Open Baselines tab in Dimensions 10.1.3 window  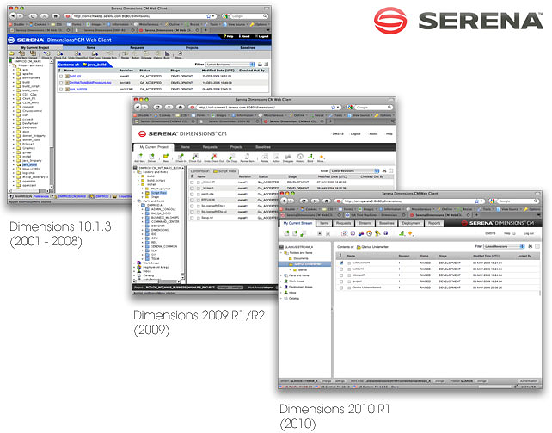click(x=248, y=48)
